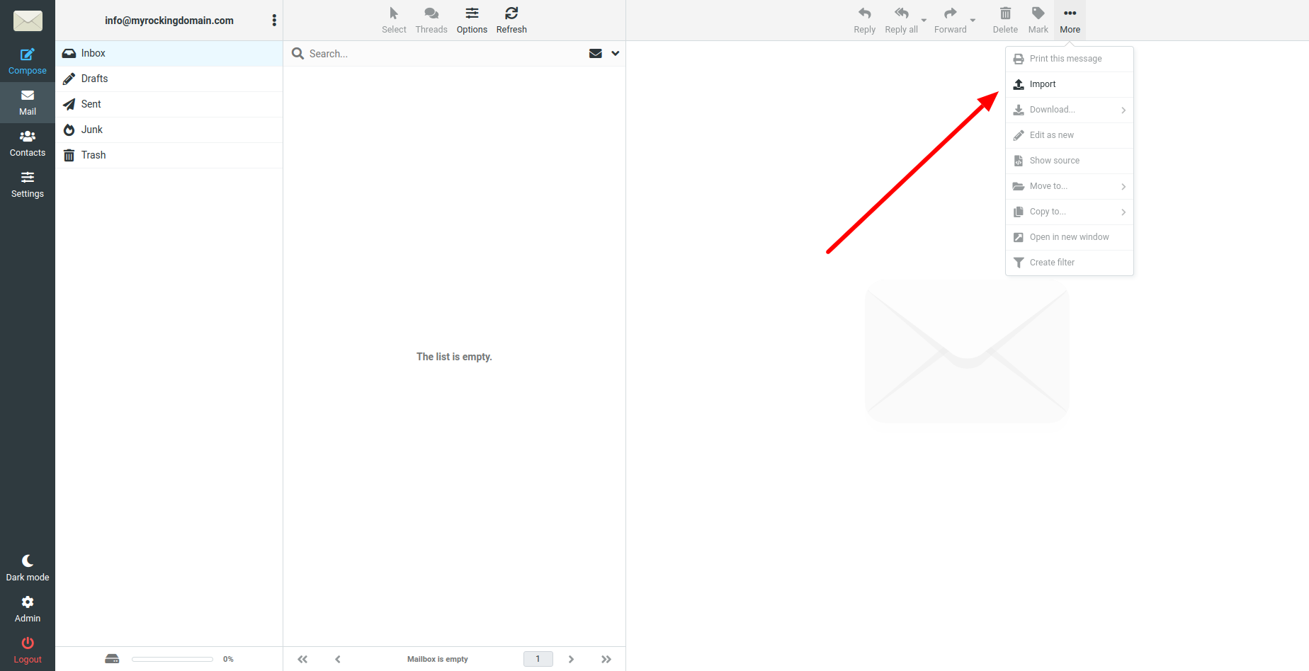Open the Admin panel

point(28,609)
